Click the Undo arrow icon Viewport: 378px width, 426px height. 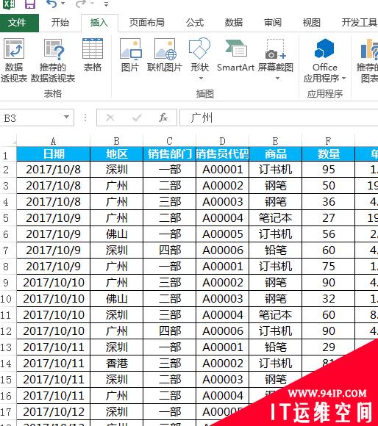click(x=51, y=4)
